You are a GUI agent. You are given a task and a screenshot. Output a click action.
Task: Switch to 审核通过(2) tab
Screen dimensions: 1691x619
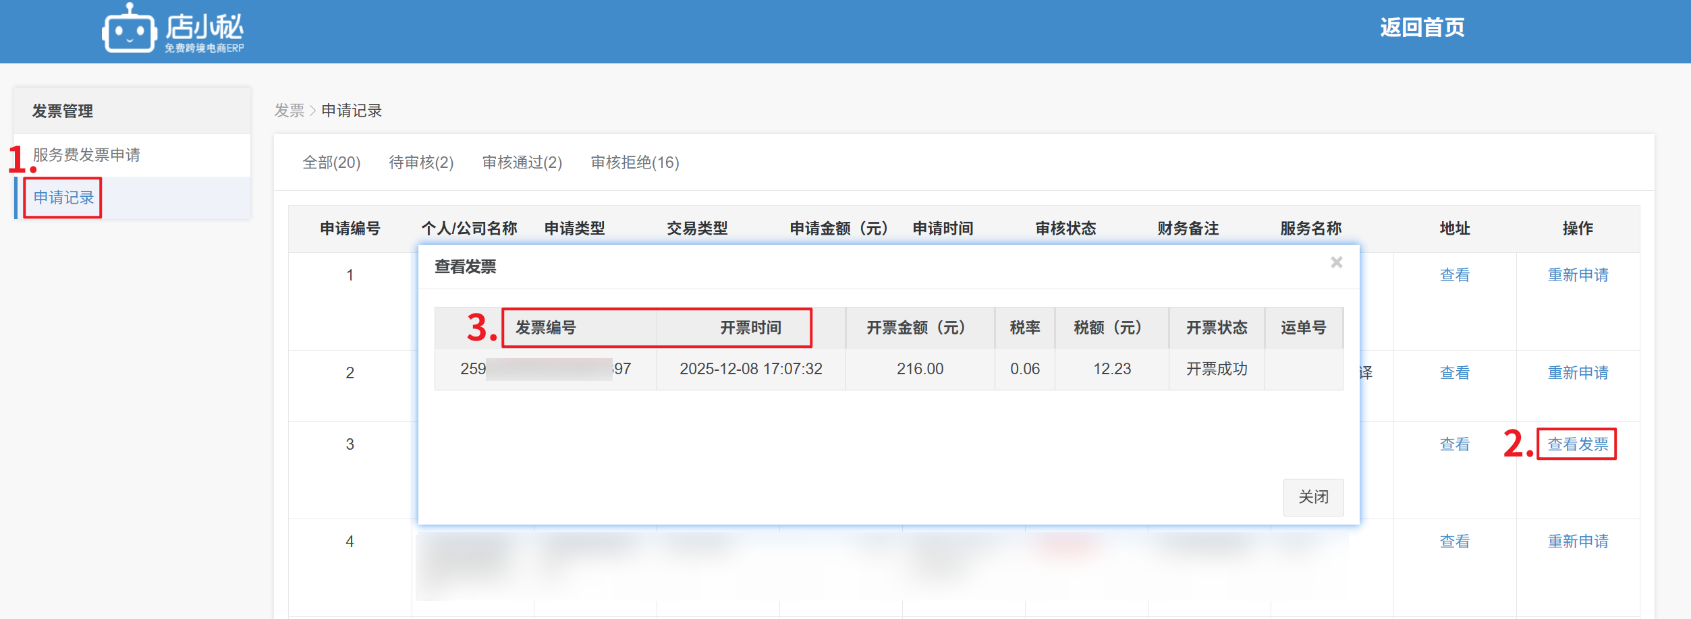[522, 163]
